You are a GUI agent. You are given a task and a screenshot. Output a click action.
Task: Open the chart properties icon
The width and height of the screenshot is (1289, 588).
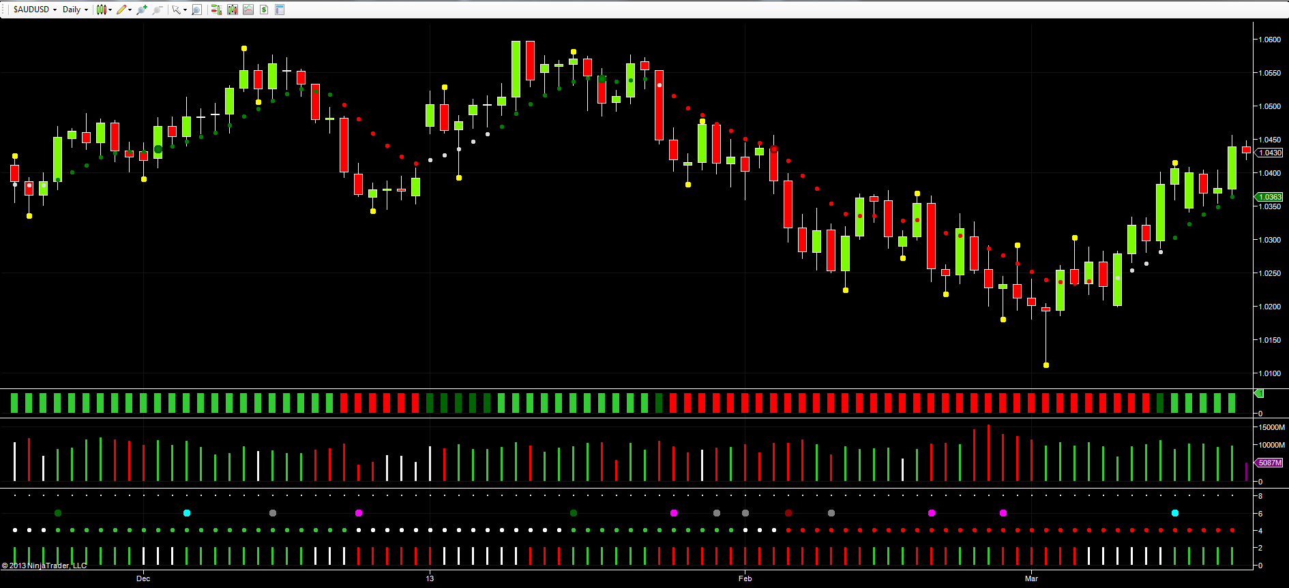pos(280,10)
